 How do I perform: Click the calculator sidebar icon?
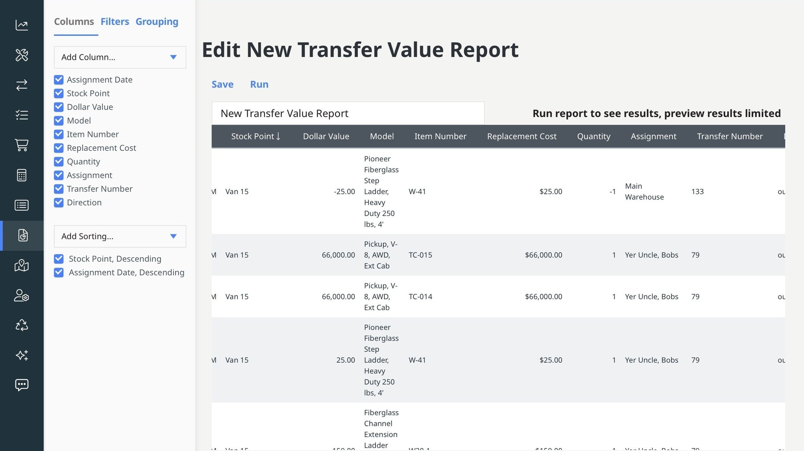(22, 175)
